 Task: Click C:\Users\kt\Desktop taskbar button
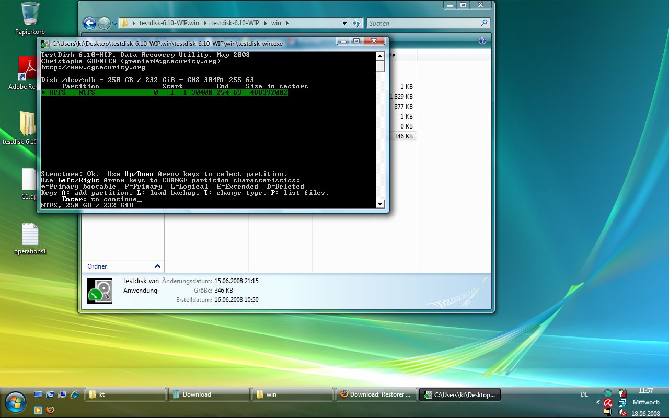[460, 394]
